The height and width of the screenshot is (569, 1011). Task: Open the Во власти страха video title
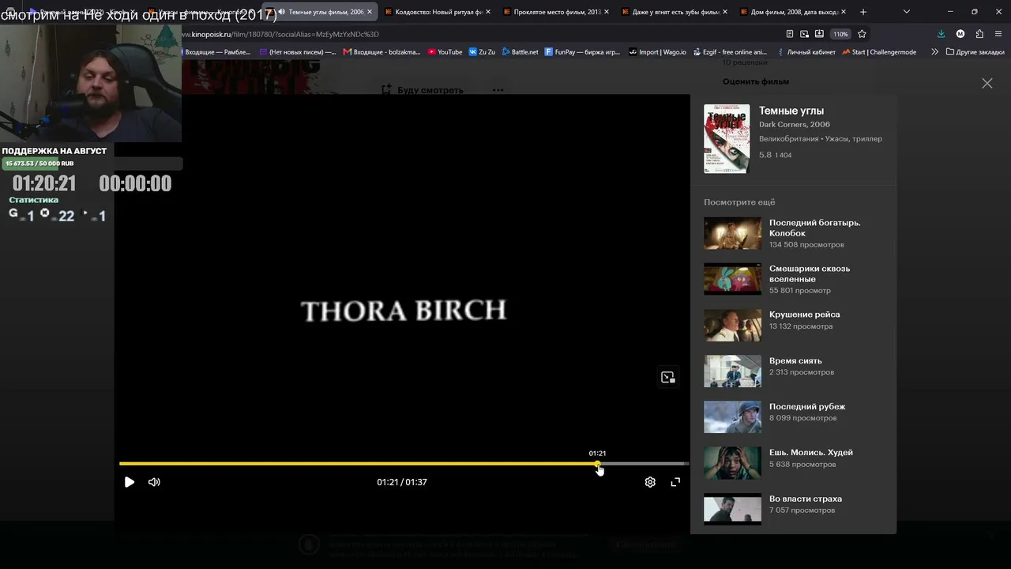806,499
